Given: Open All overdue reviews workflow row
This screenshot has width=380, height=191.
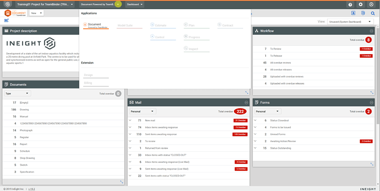Looking at the screenshot, I should click(x=314, y=63).
